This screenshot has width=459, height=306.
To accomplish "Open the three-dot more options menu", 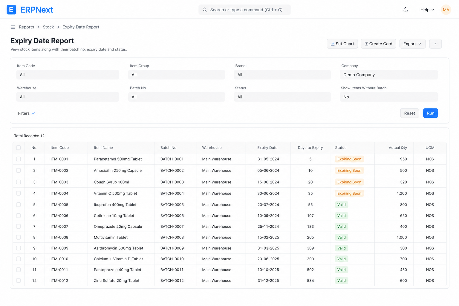I will click(435, 44).
